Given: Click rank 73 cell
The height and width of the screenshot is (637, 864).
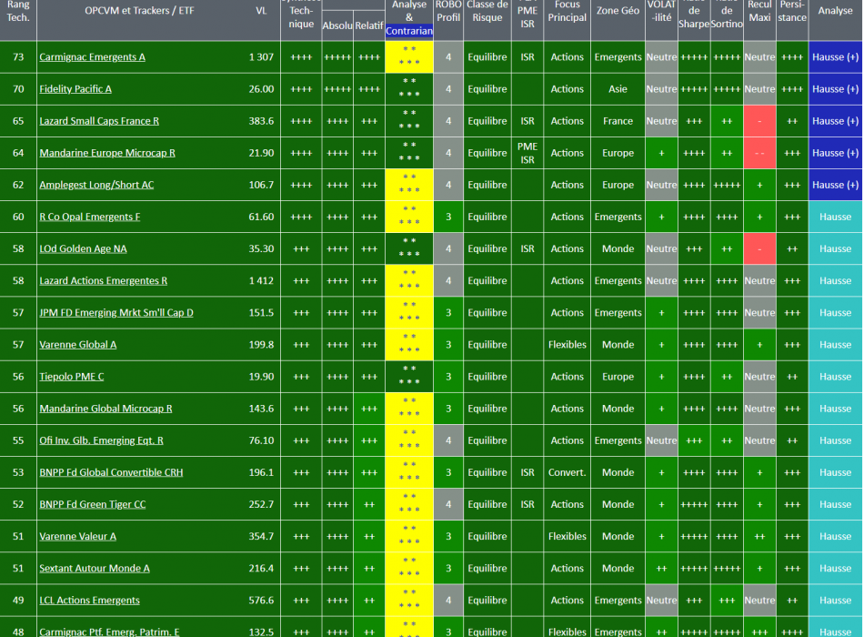Looking at the screenshot, I should [18, 56].
